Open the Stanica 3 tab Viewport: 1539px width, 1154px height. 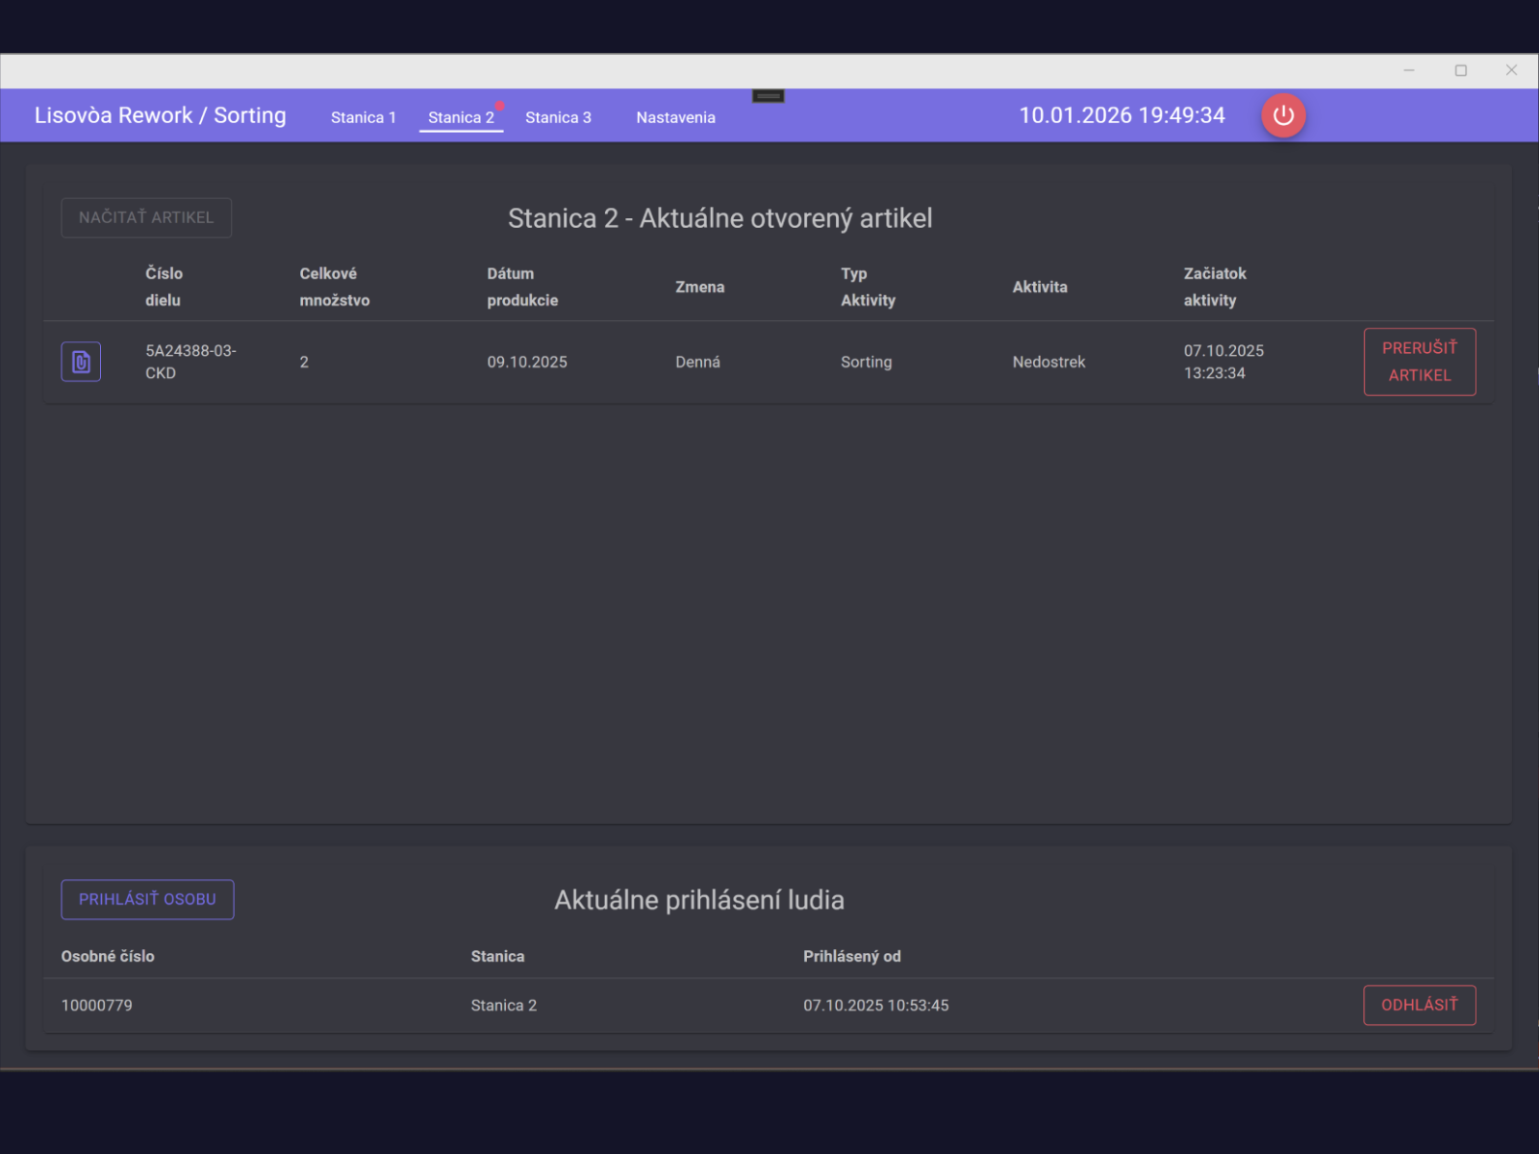coord(558,117)
